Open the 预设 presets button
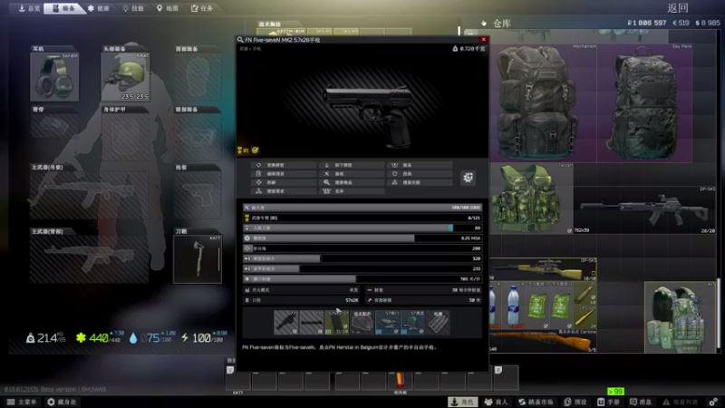The height and width of the screenshot is (408, 725). point(575,402)
